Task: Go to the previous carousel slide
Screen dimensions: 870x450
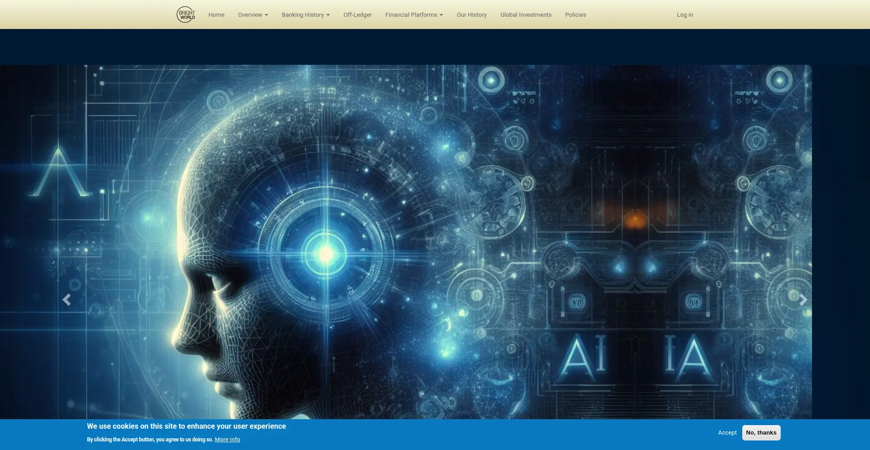Action: point(67,300)
